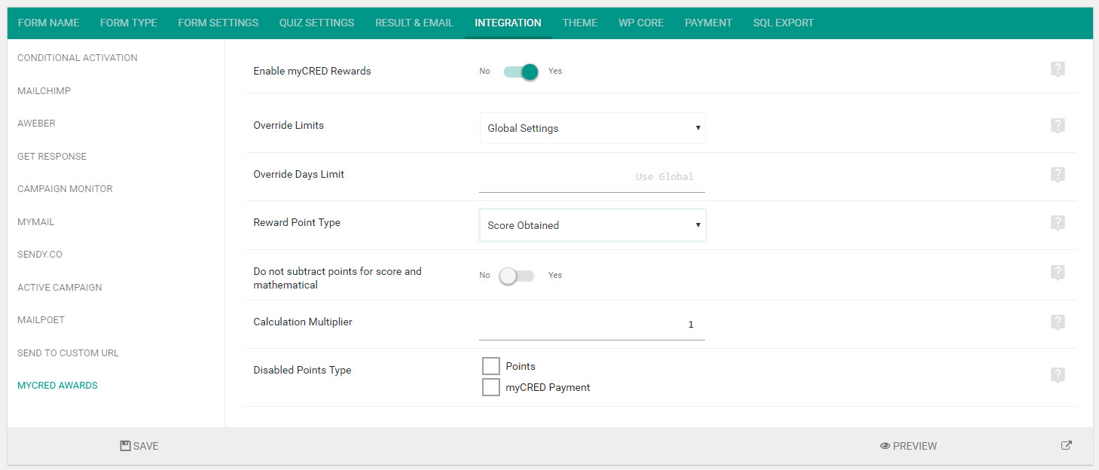Click the SAVE button

tap(139, 445)
